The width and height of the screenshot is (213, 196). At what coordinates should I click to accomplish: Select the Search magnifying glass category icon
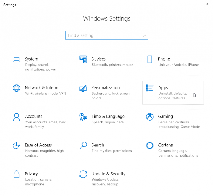coord(83,146)
